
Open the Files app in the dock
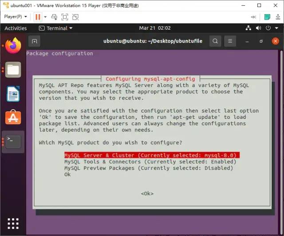(13, 70)
